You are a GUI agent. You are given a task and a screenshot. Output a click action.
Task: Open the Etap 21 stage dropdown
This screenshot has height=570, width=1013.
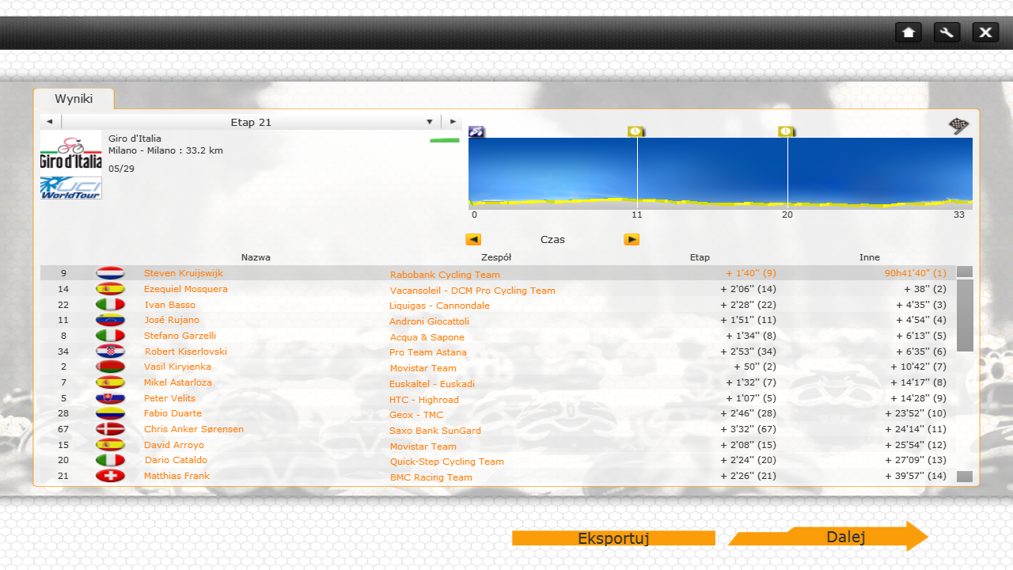click(430, 122)
